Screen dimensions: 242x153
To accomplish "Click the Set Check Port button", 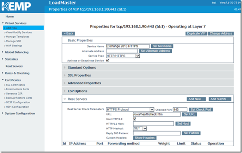I will 201,110.
